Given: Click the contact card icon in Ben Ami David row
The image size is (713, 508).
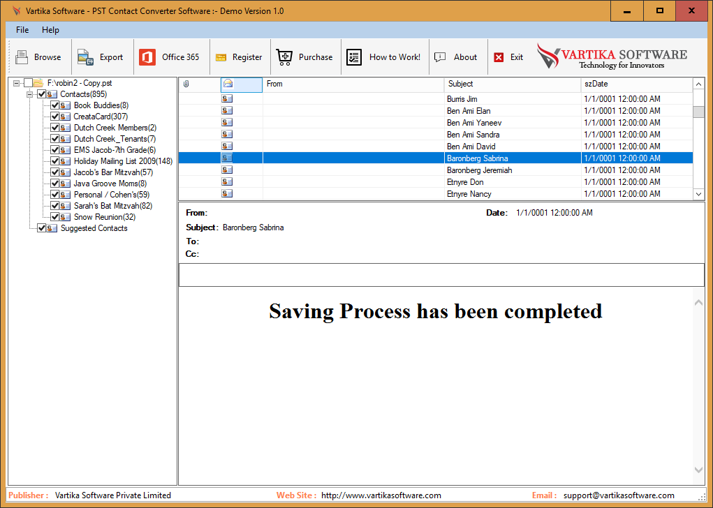Looking at the screenshot, I should coord(227,146).
